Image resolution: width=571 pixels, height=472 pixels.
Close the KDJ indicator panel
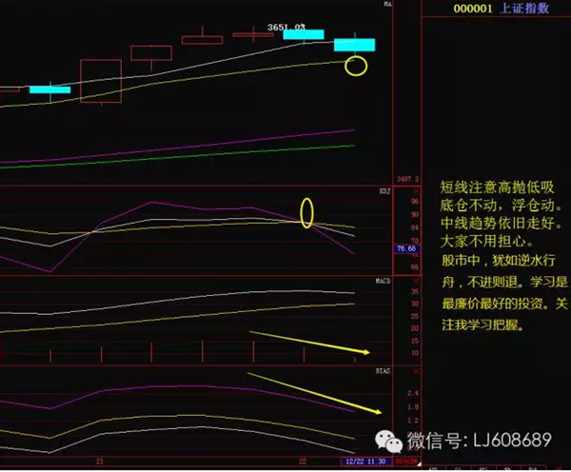coord(416,191)
